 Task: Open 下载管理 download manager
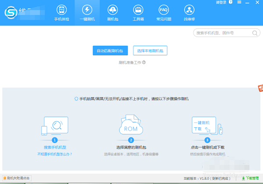click(250, 178)
